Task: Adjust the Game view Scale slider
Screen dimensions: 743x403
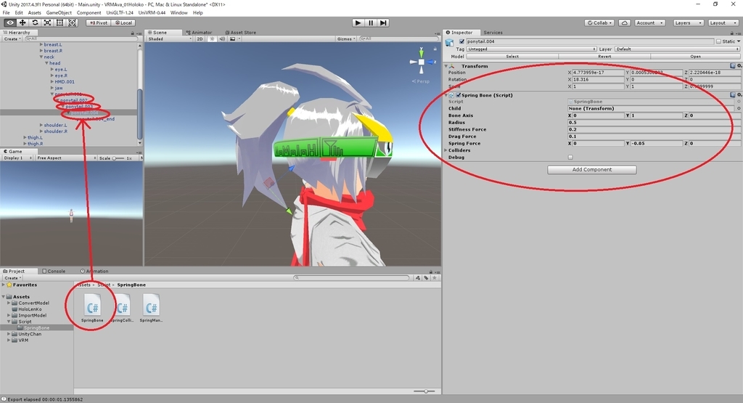Action: click(118, 158)
